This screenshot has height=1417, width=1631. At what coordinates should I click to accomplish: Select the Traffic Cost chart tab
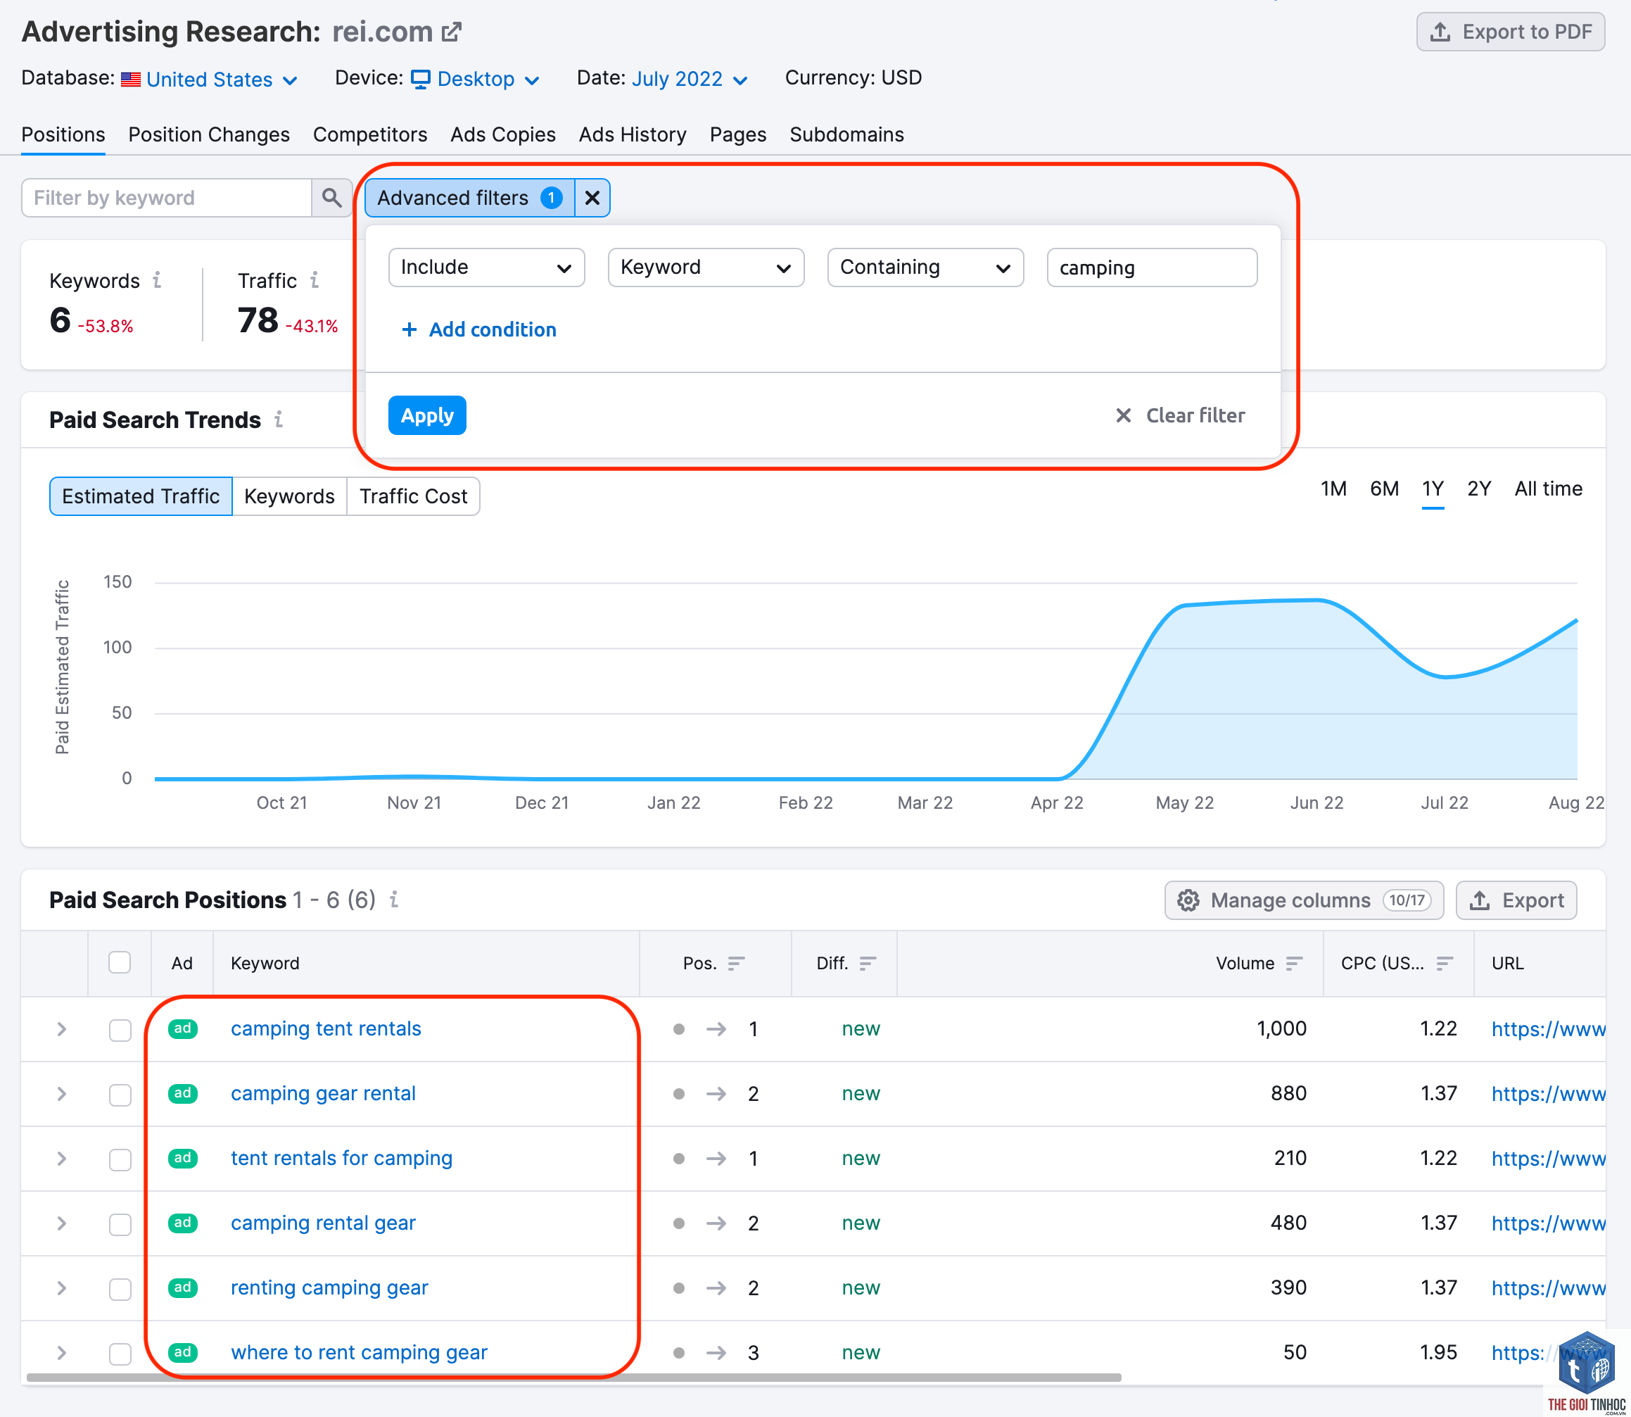click(x=413, y=496)
